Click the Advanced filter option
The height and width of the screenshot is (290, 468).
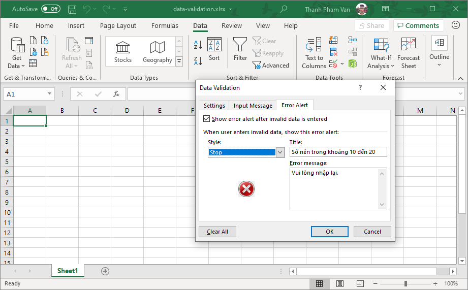[x=271, y=66]
